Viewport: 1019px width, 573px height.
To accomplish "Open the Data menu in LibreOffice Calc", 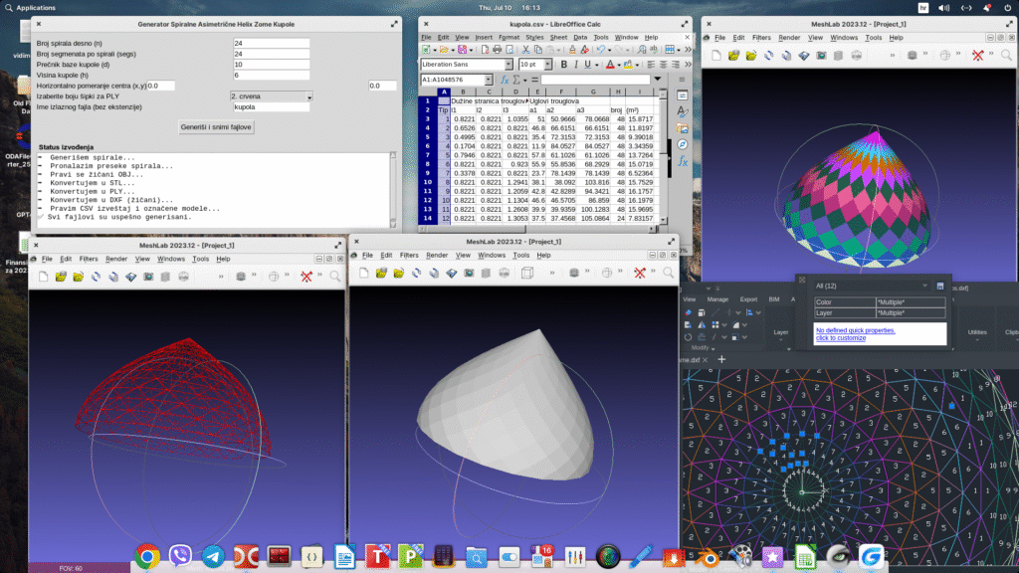I will tap(580, 38).
